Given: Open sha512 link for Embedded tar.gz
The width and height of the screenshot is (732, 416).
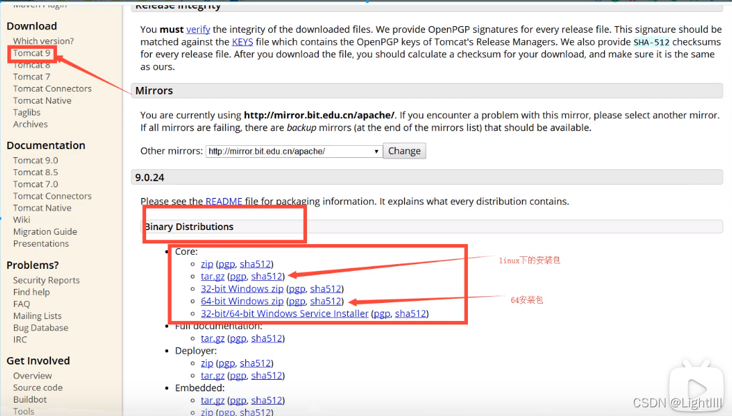Looking at the screenshot, I should (267, 400).
